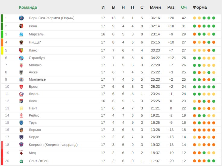Select the Nice club crest
This screenshot has height=166, width=223.
21,42
